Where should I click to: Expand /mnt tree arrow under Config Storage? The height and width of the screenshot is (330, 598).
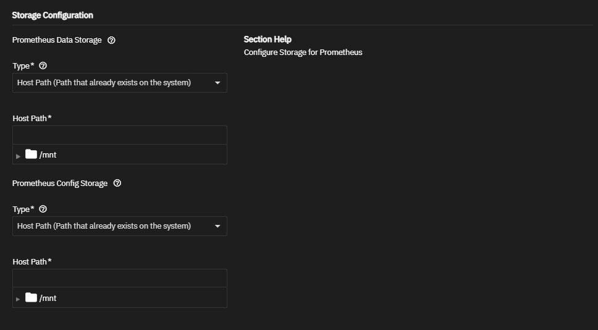click(x=18, y=299)
